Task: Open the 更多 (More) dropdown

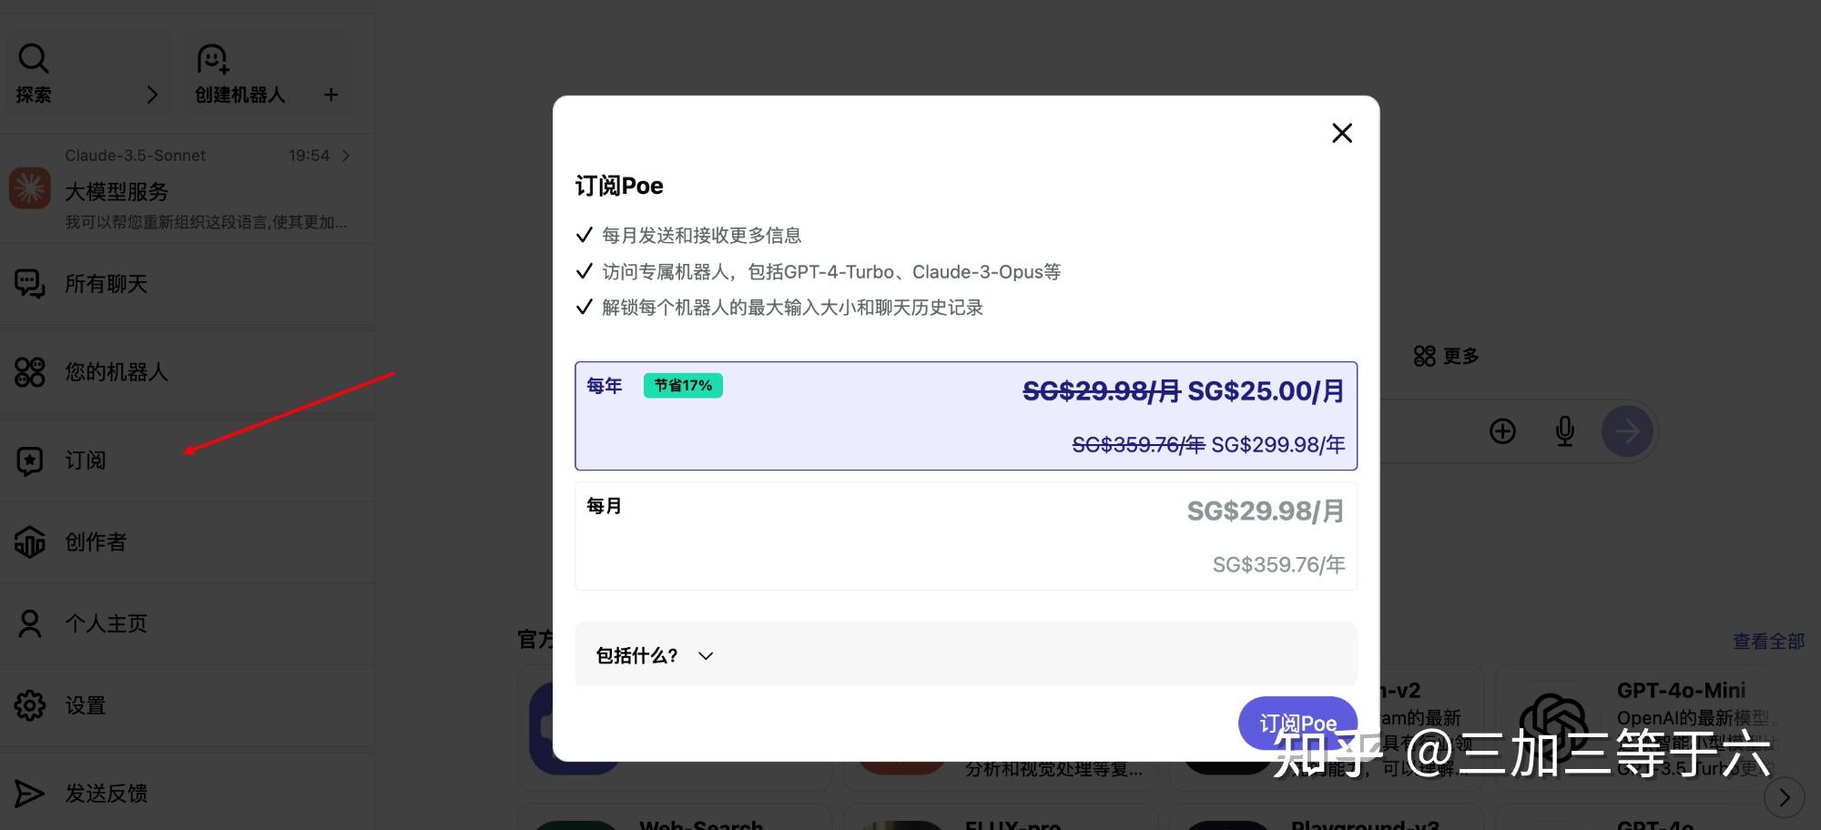Action: [1446, 356]
